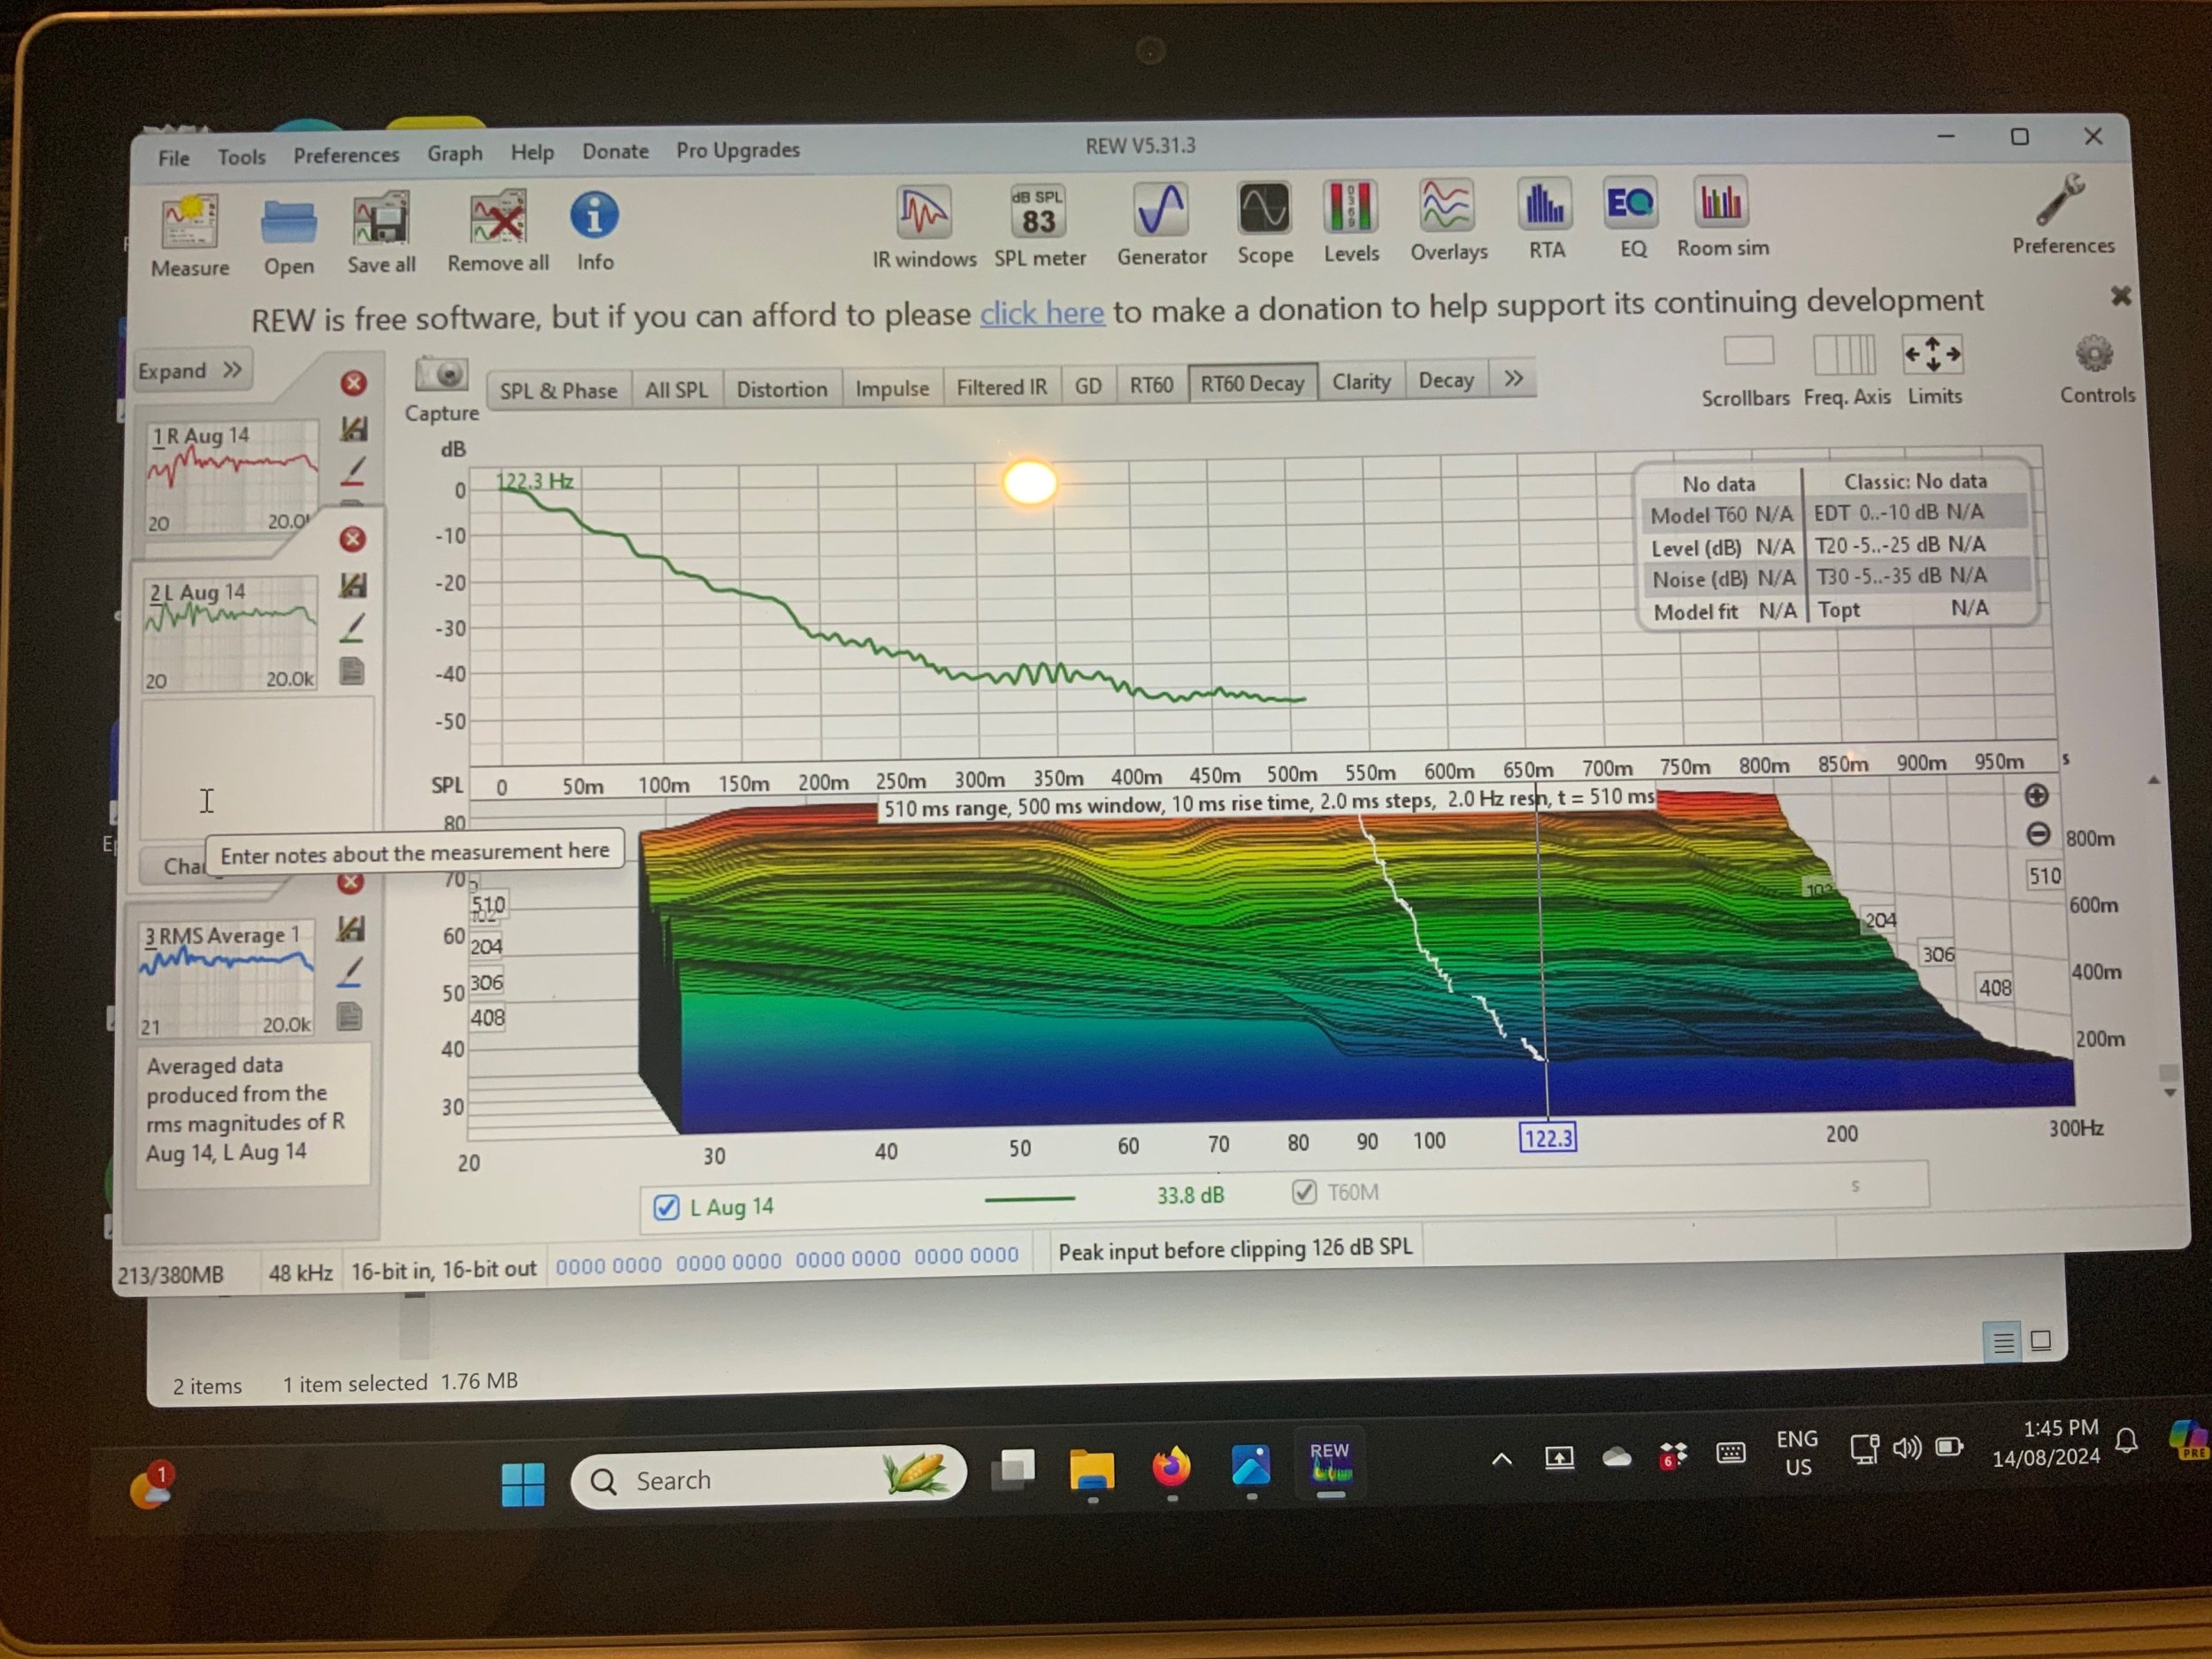Open the IR windows settings

click(923, 213)
